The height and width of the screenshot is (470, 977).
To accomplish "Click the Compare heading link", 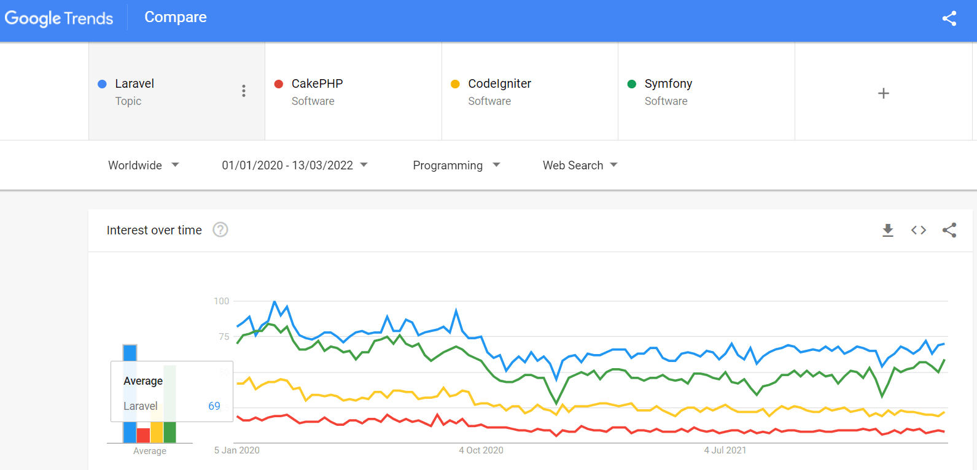I will pos(175,17).
